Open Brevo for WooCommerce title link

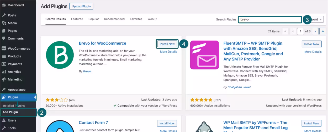(x=103, y=43)
